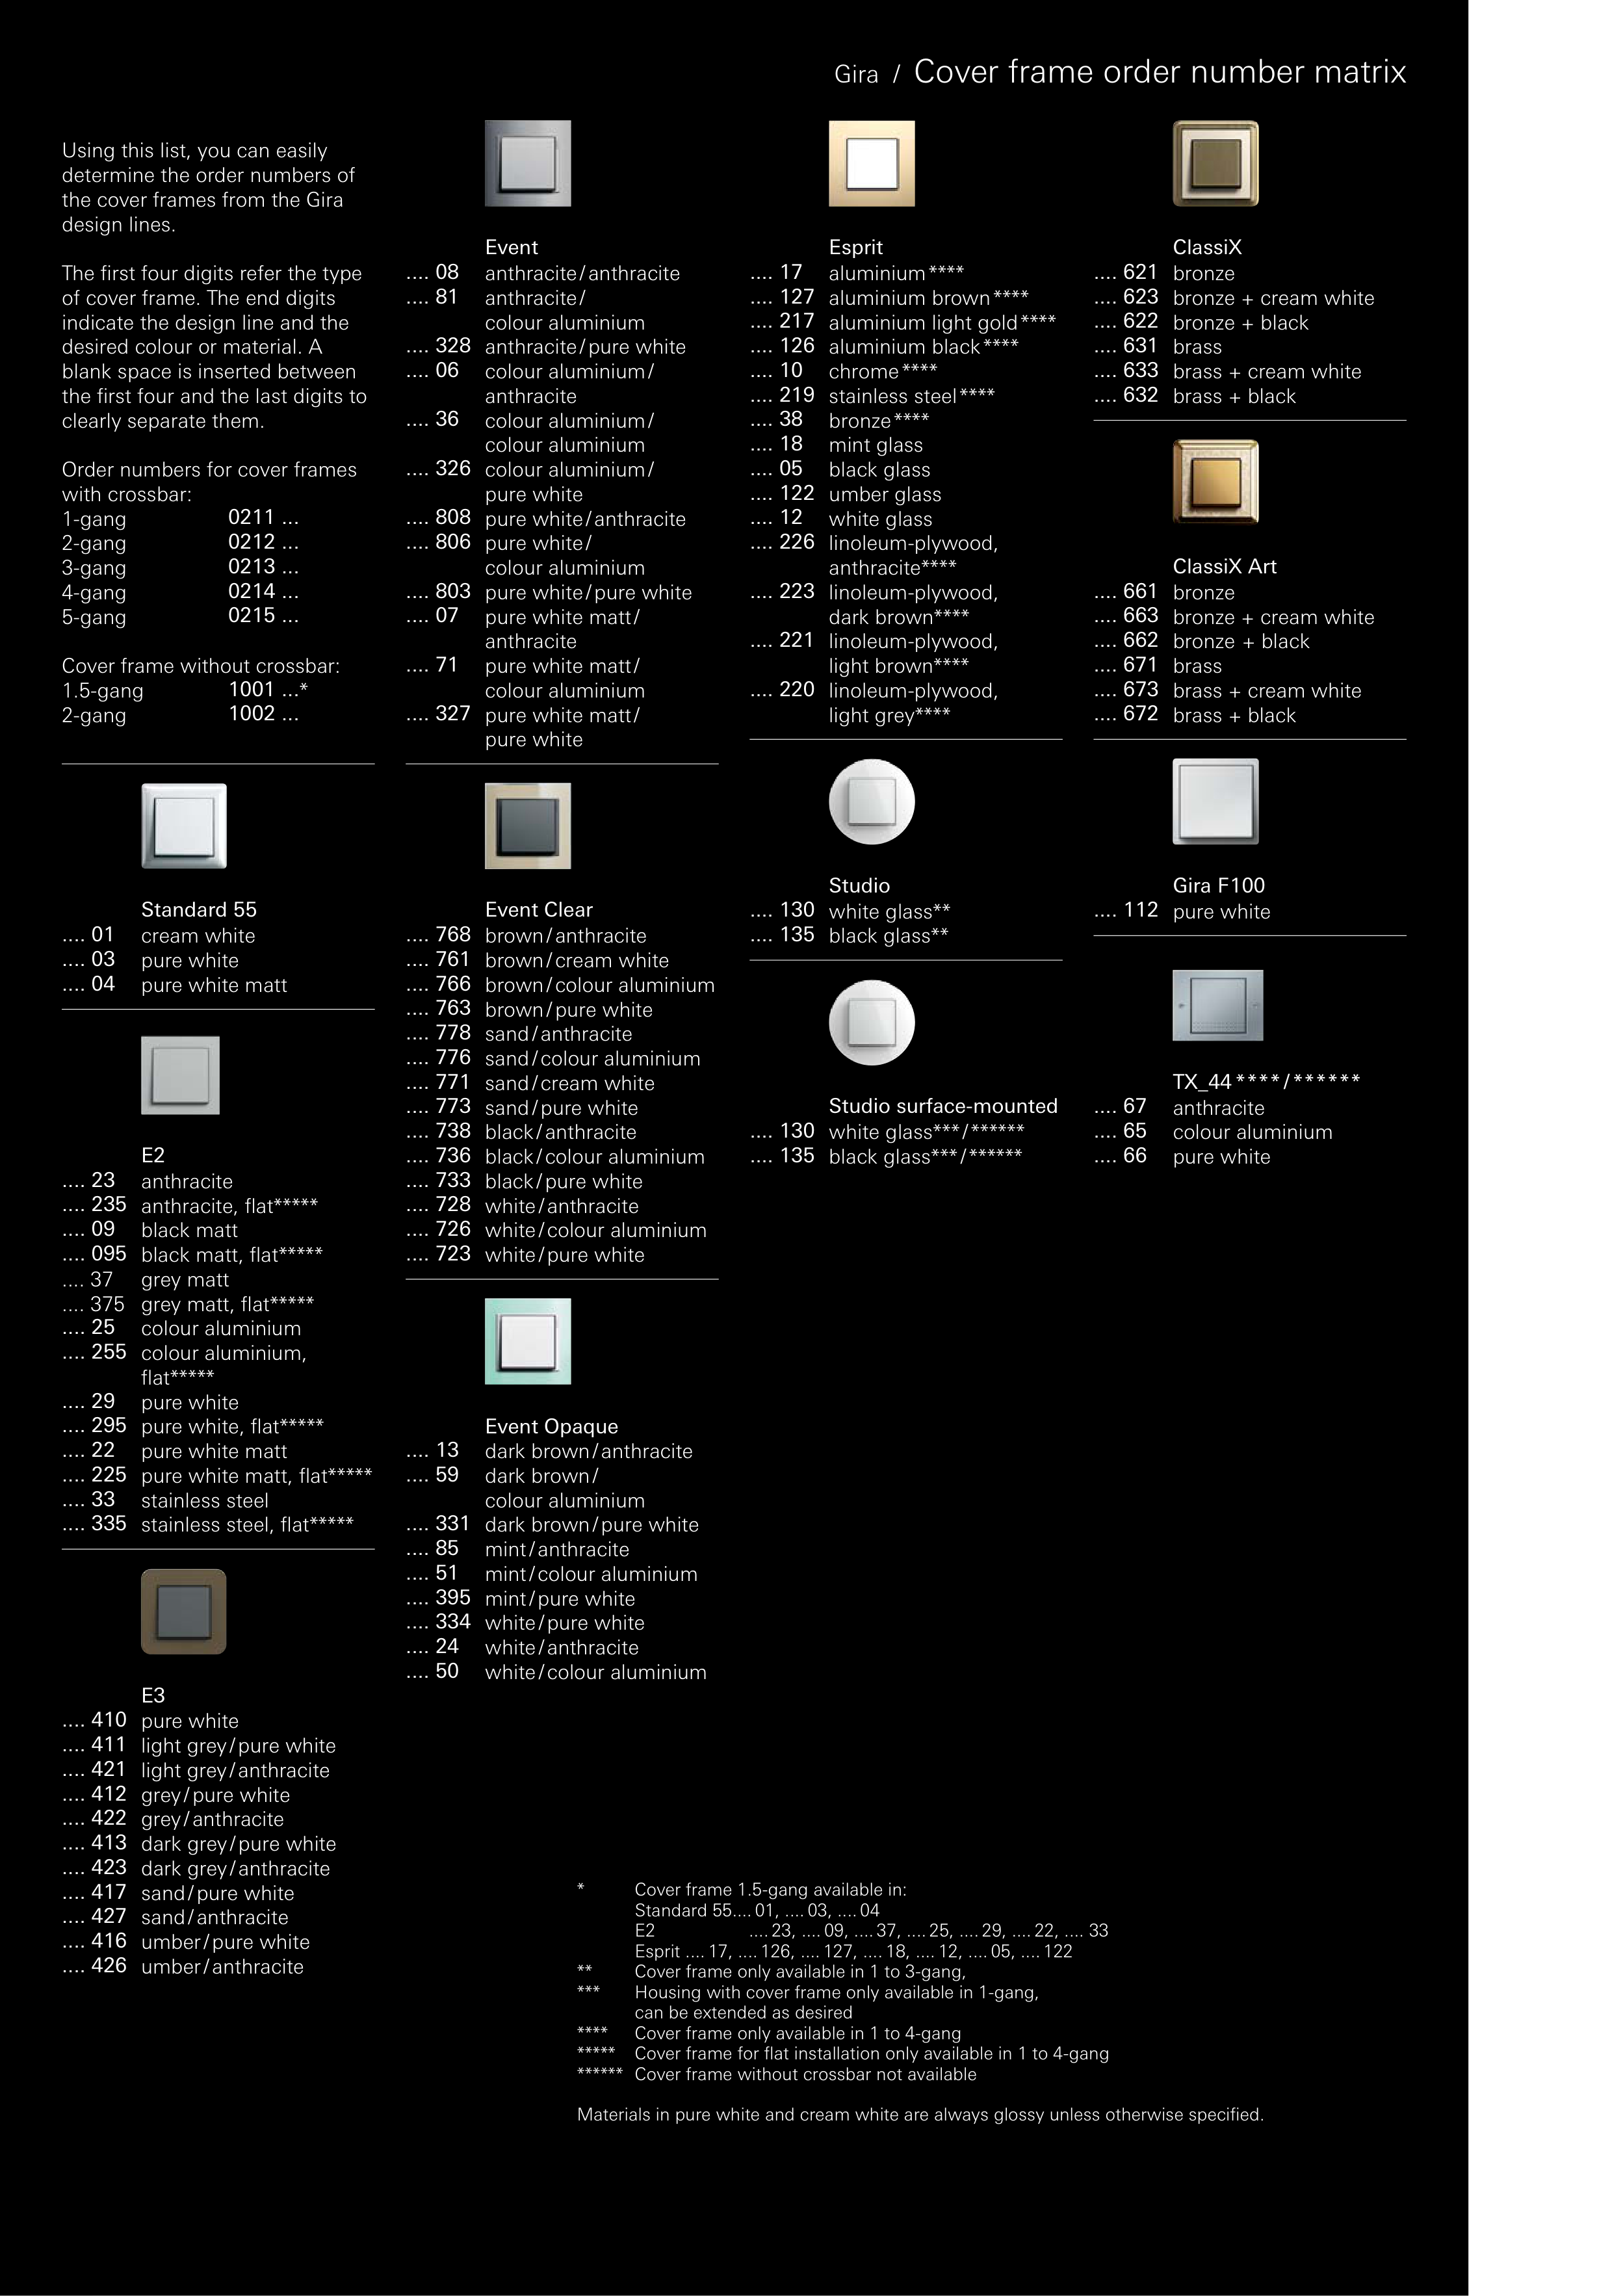
Task: Click the E3 dark frame thumbnail
Action: 184,1611
